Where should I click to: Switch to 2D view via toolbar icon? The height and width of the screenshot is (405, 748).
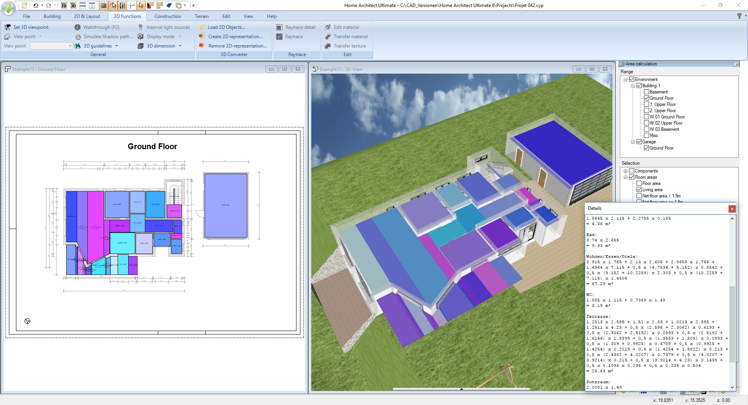(64, 6)
